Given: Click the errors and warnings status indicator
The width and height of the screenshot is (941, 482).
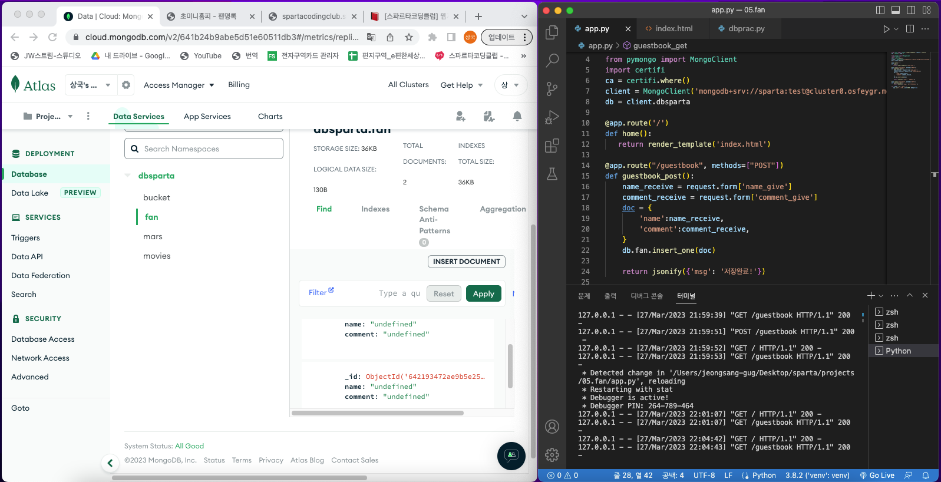Looking at the screenshot, I should 563,476.
